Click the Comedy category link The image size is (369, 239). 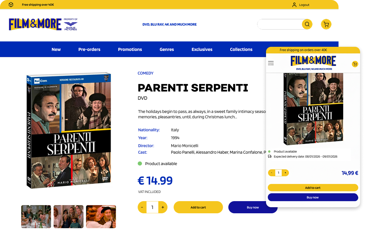[x=146, y=73]
